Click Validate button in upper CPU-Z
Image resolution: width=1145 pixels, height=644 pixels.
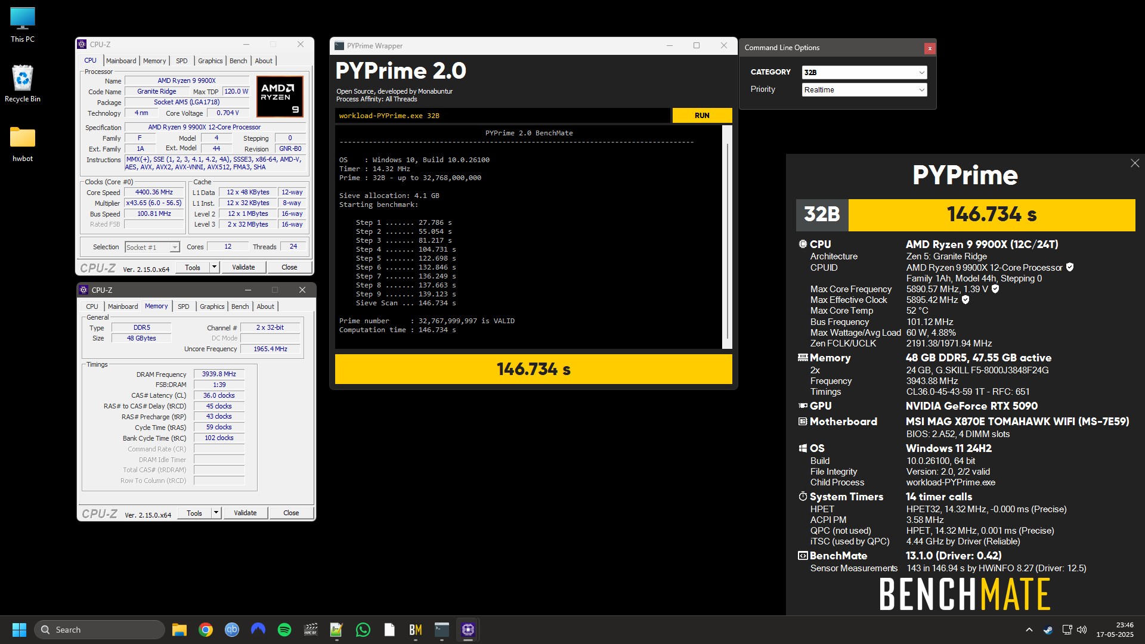pyautogui.click(x=243, y=267)
